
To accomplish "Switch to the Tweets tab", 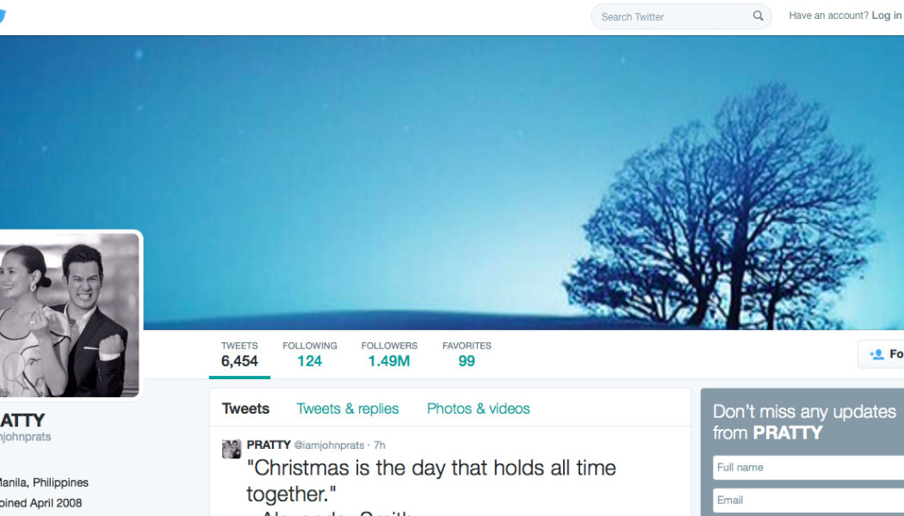I will point(245,408).
